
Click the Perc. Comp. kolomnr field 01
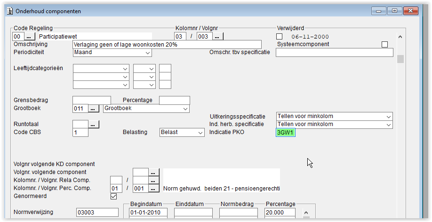pyautogui.click(x=116, y=189)
